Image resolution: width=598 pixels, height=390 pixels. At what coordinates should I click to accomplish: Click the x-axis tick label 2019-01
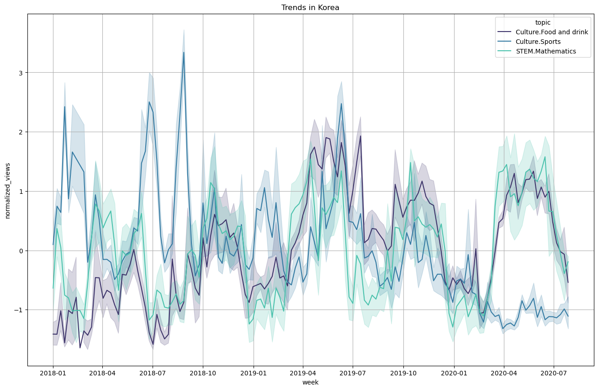[x=254, y=373]
